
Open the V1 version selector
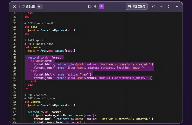click(x=40, y=7)
